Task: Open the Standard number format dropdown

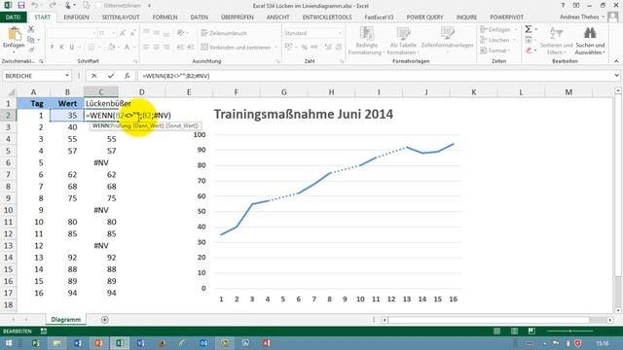Action: [x=340, y=33]
